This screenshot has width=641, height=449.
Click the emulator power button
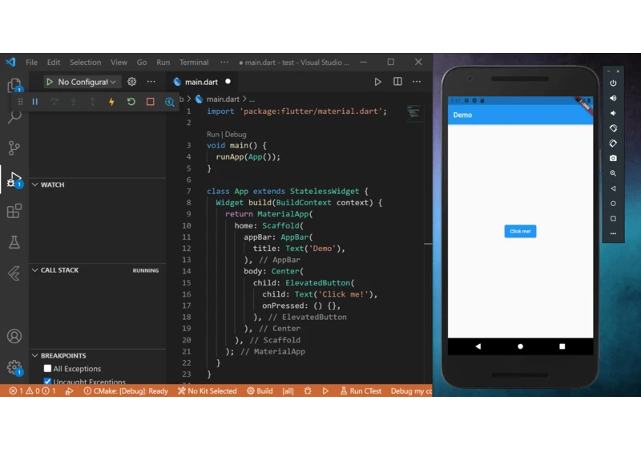coord(613,83)
